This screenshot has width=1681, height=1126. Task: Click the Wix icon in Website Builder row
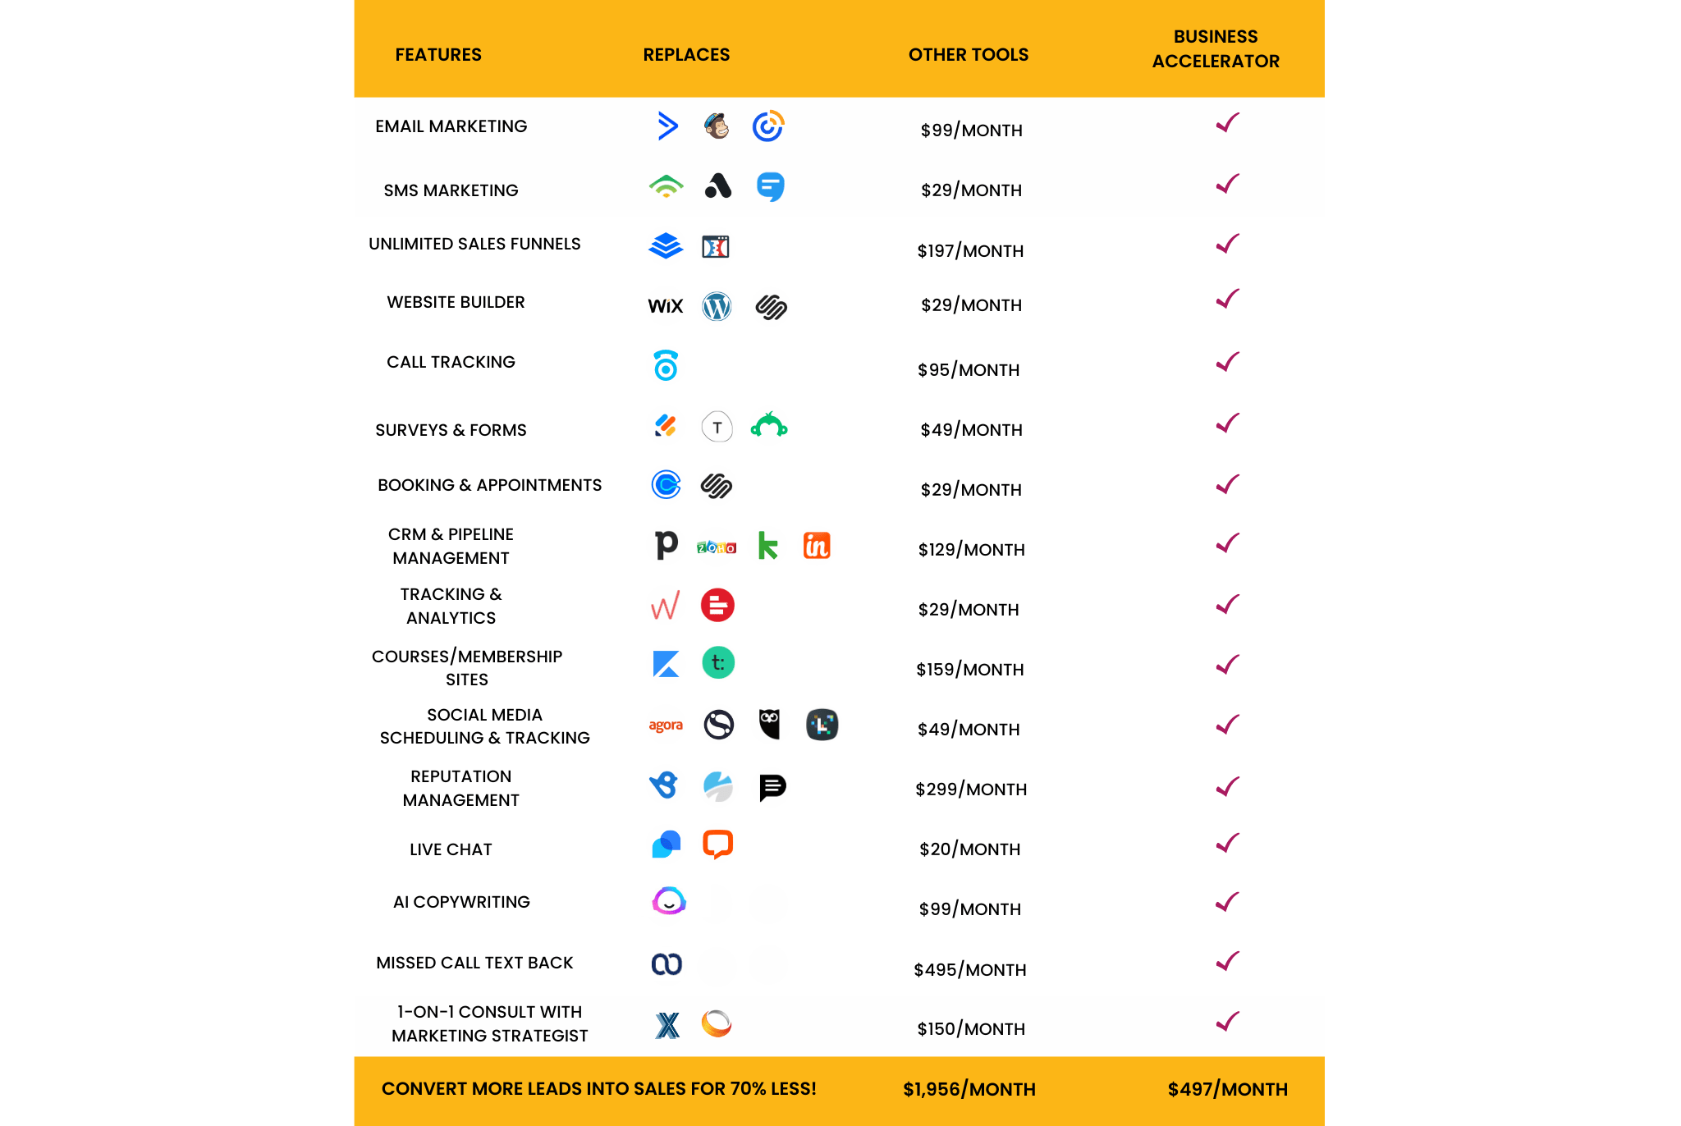[x=663, y=305]
